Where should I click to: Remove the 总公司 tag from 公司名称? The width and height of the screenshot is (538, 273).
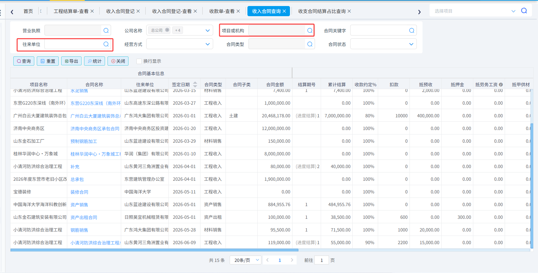point(167,30)
